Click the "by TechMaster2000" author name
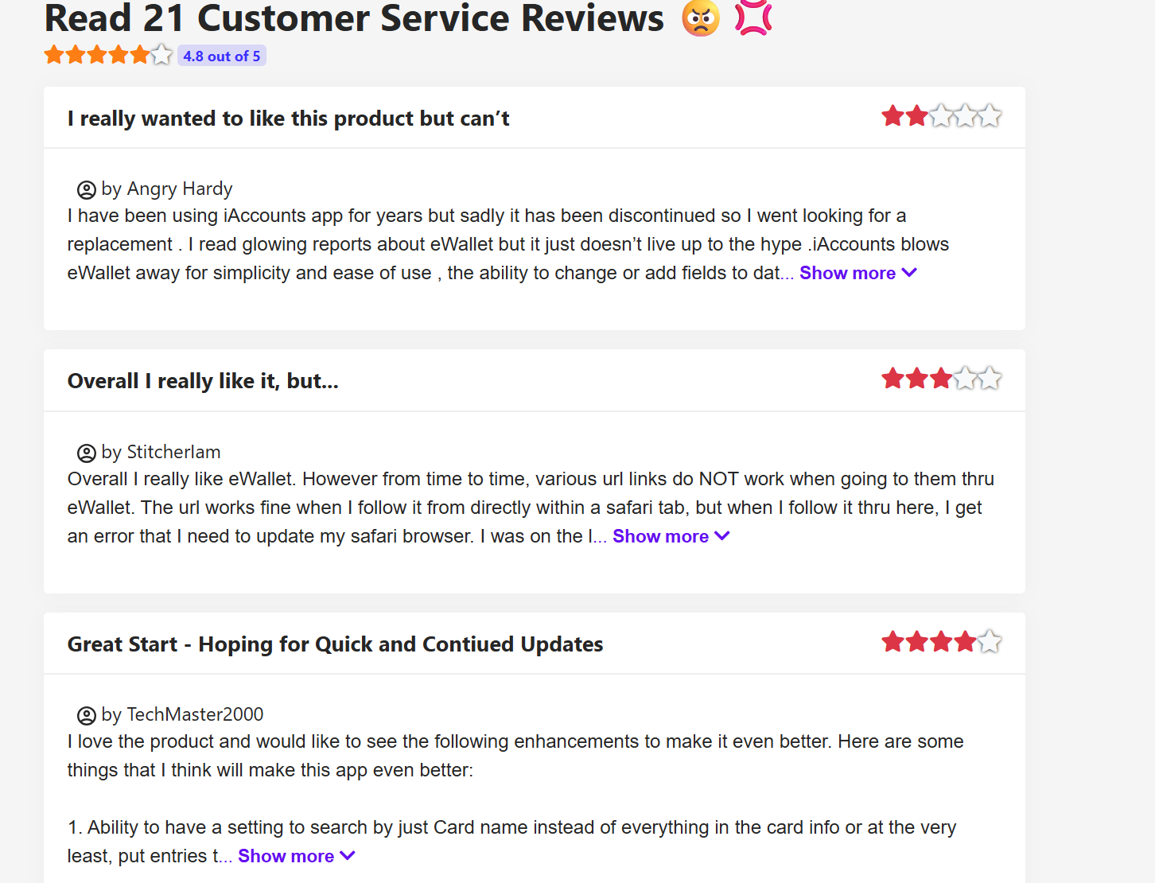Image resolution: width=1155 pixels, height=883 pixels. pos(182,715)
